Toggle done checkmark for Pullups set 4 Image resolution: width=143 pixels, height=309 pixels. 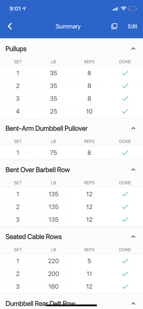[x=125, y=111]
